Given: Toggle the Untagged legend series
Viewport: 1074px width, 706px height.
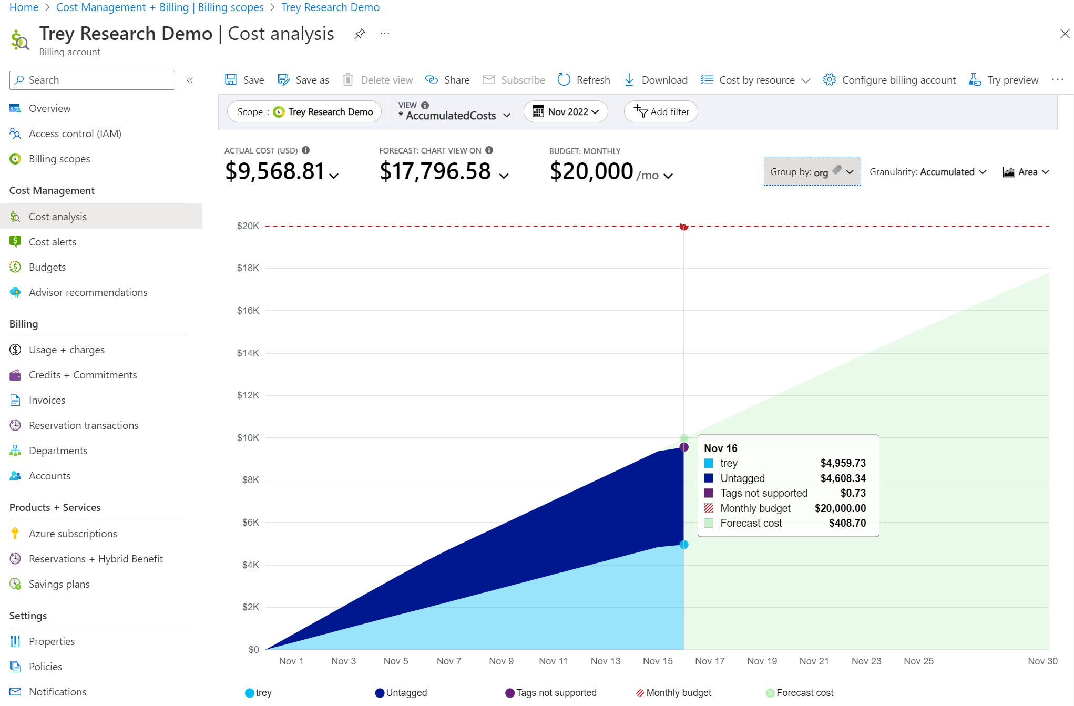Looking at the screenshot, I should coord(401,693).
